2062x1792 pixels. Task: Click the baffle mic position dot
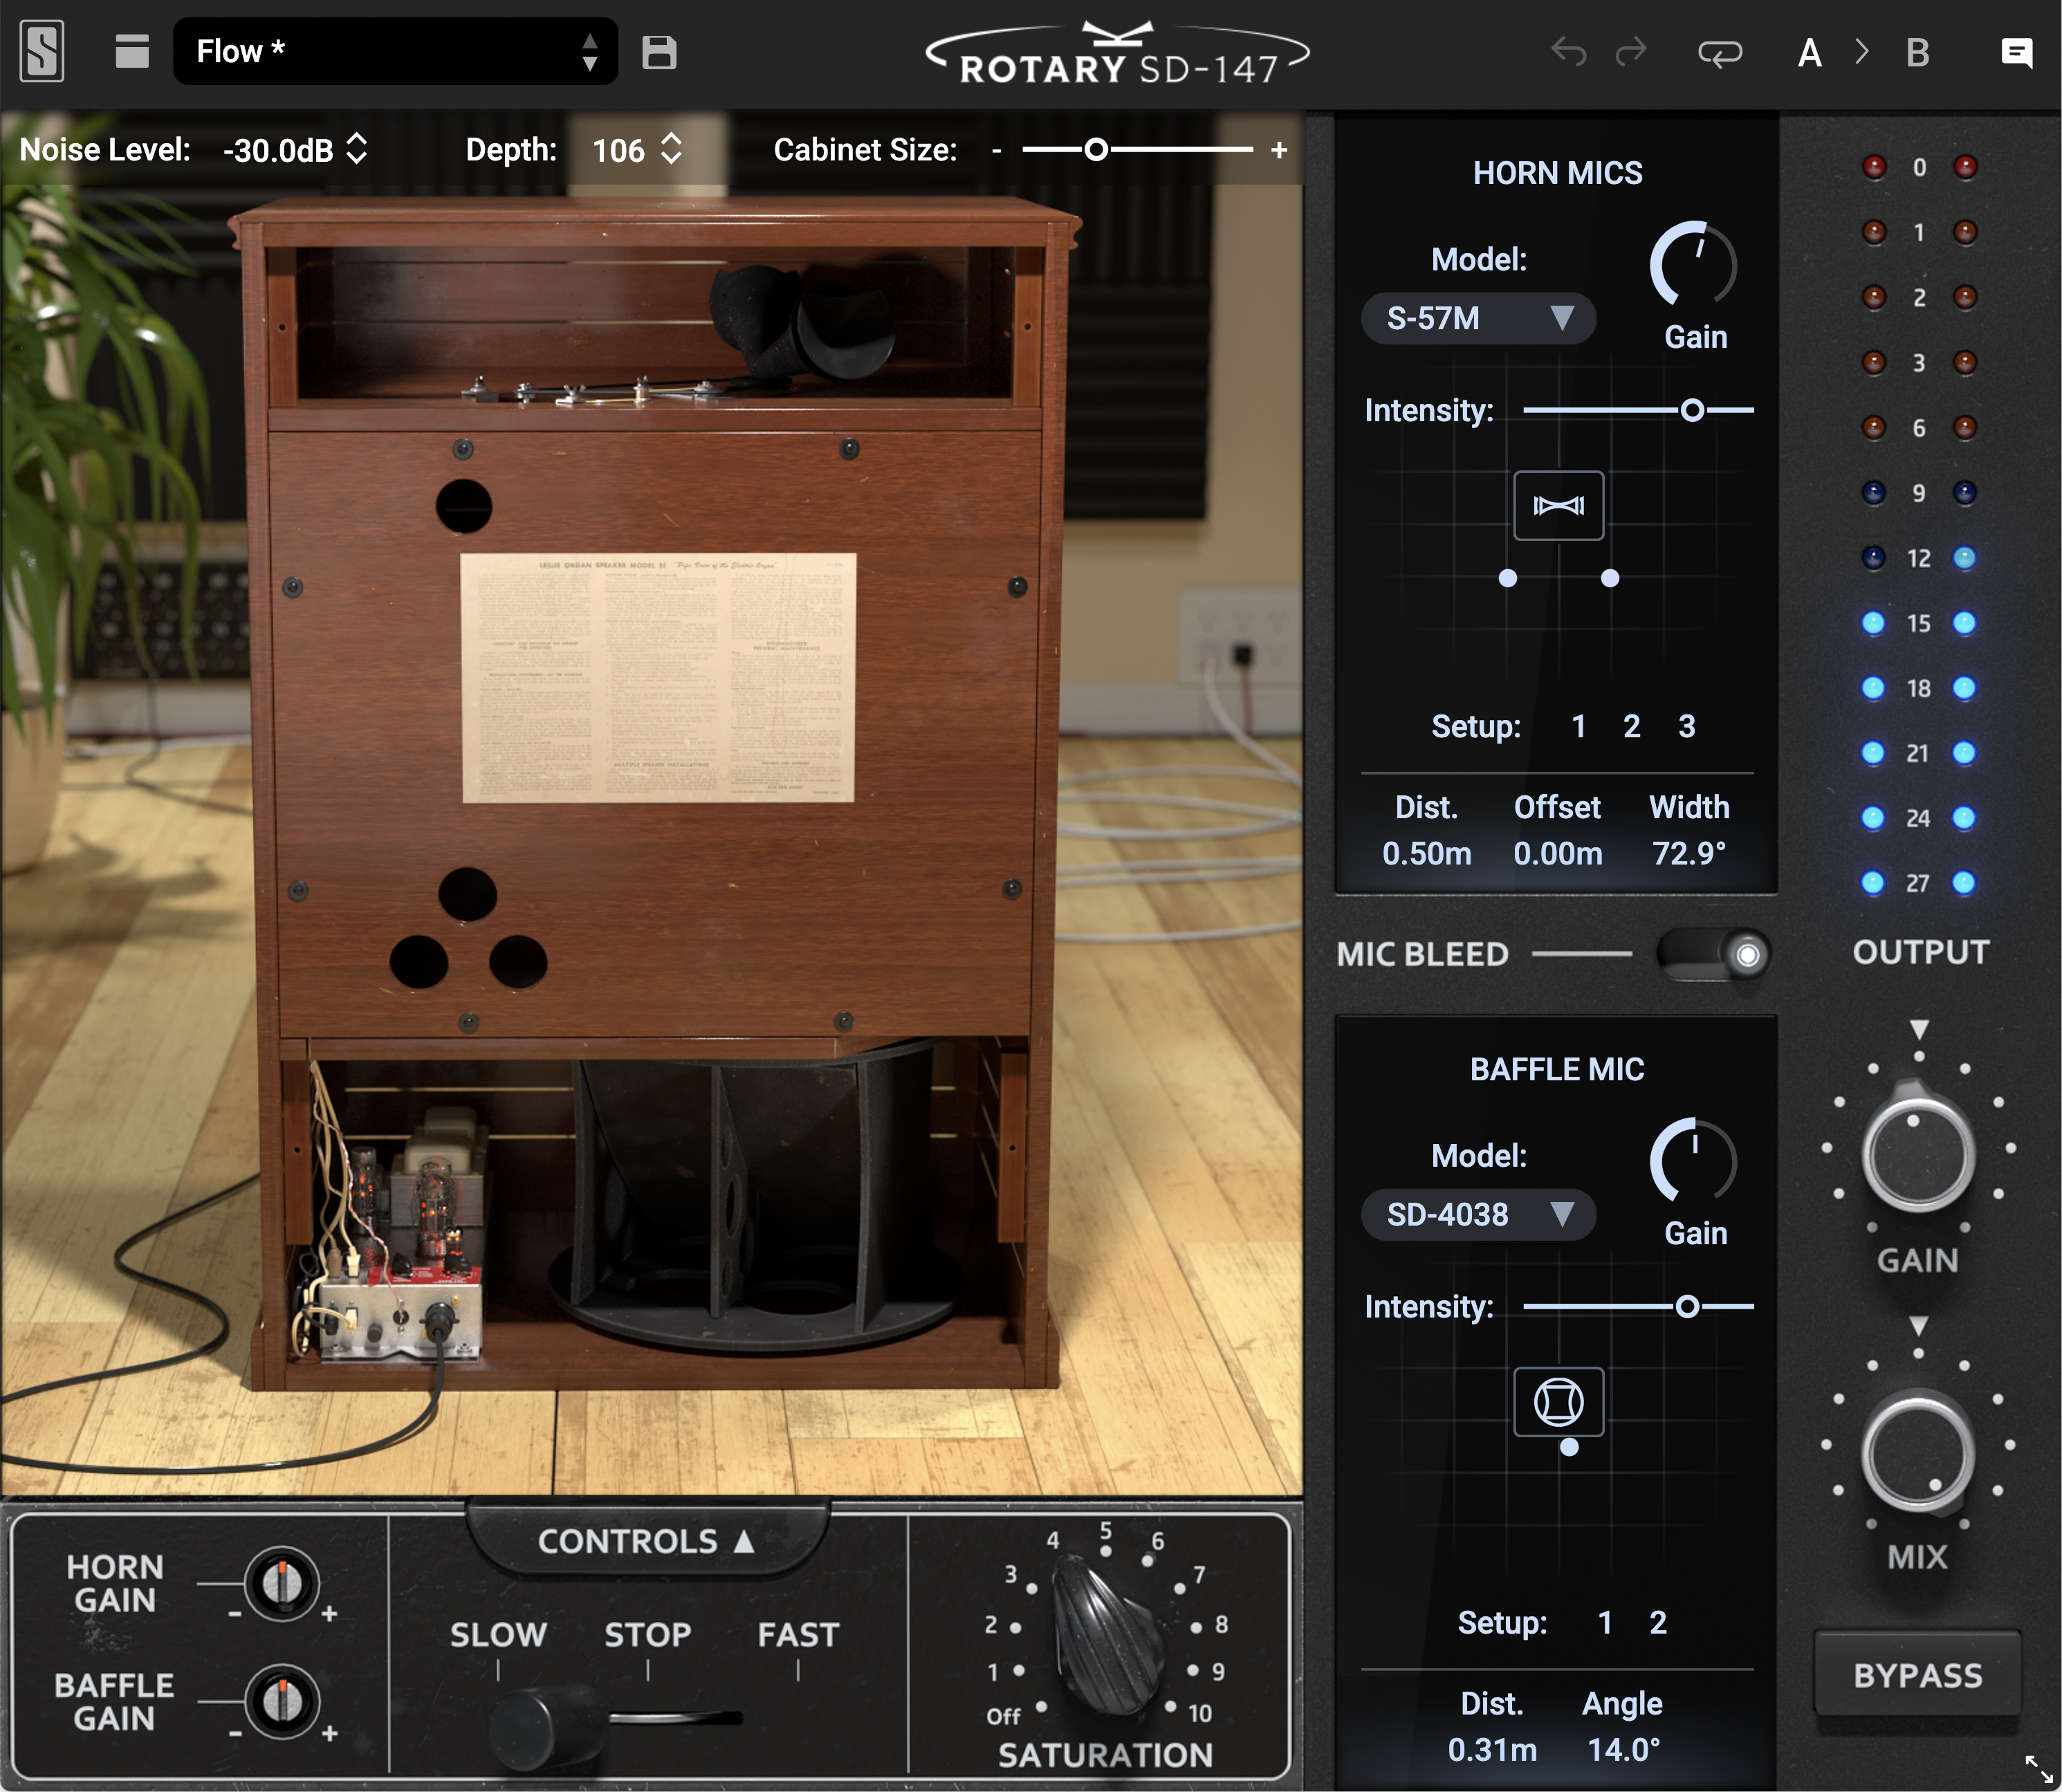point(1569,1447)
